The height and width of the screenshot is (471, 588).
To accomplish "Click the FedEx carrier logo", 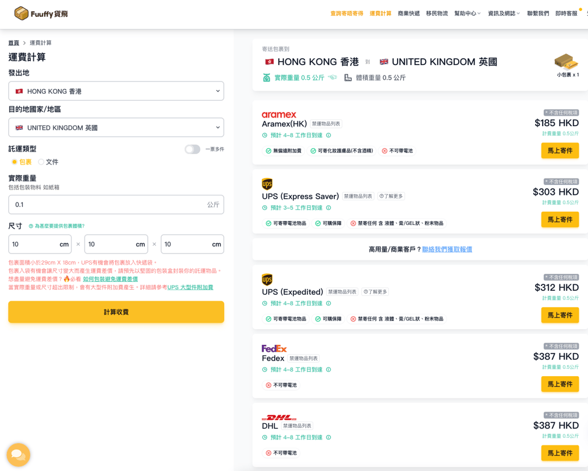I will [x=274, y=348].
